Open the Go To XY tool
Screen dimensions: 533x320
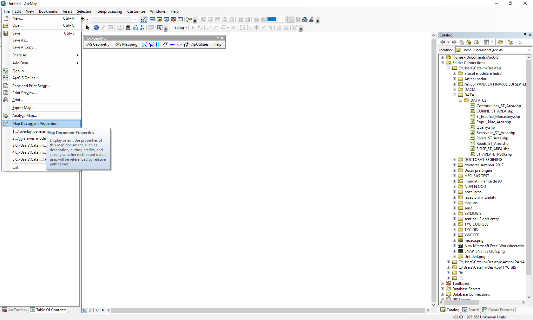(142, 28)
